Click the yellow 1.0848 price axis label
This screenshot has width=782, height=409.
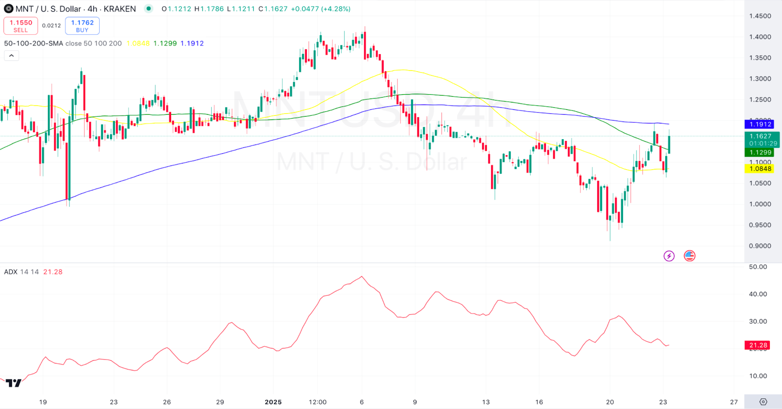coord(759,169)
